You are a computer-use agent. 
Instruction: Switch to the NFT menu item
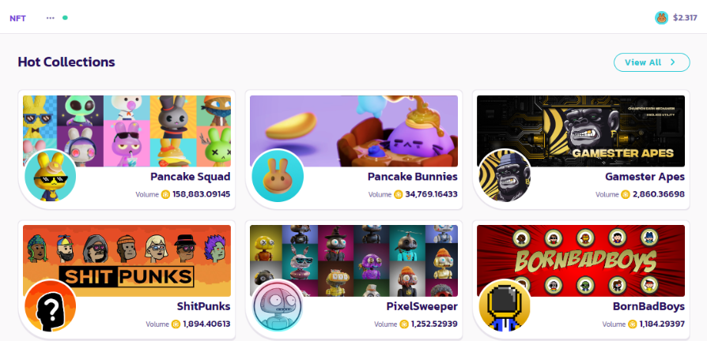tap(17, 18)
